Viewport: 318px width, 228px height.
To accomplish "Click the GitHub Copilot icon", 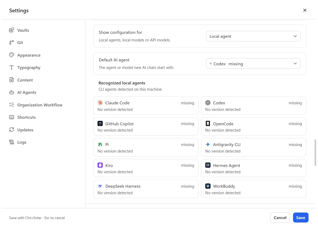I will pos(100,124).
